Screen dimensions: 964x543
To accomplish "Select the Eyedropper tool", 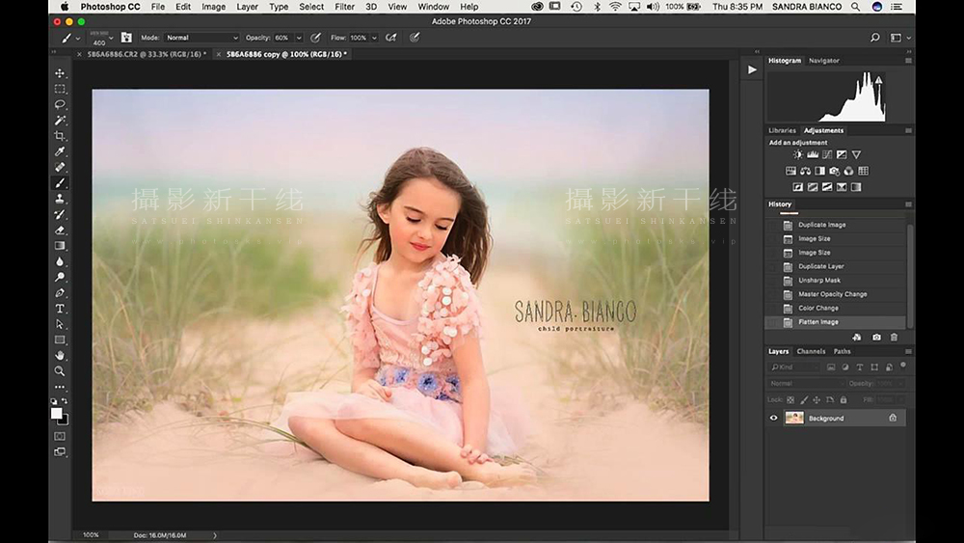I will click(x=60, y=151).
